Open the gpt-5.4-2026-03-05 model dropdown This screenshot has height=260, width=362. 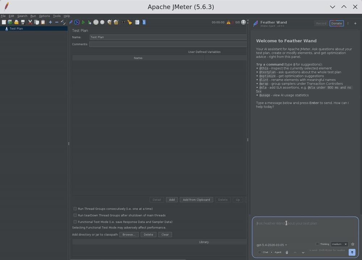[272, 245]
